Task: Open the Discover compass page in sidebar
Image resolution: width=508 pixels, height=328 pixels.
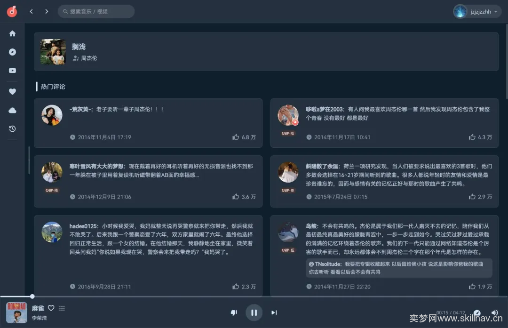Action: tap(12, 52)
